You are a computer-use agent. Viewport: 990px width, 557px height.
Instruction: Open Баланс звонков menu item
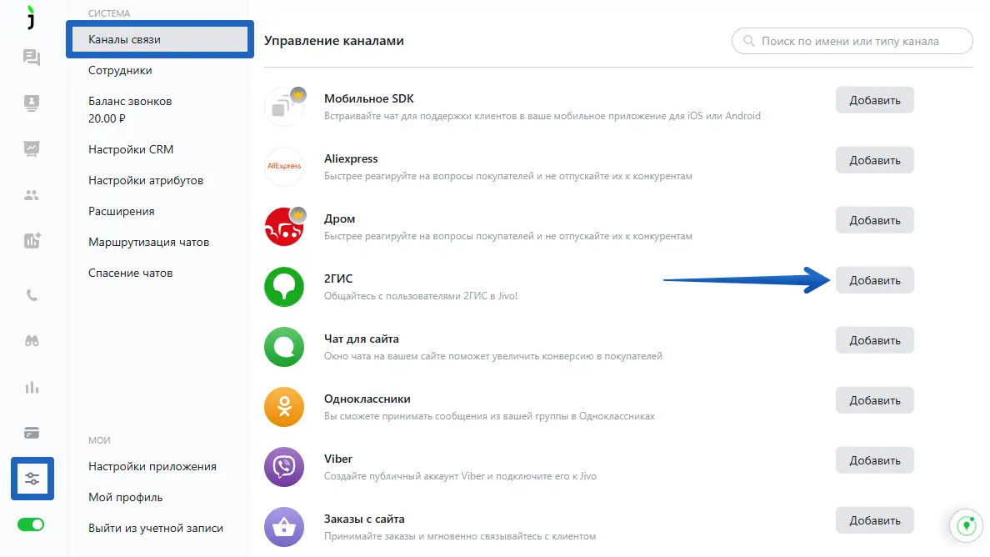(130, 109)
